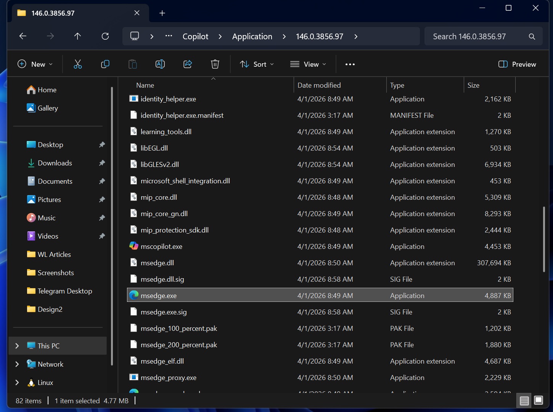553x412 pixels.
Task: Open the New item dropdown
Action: (x=35, y=64)
